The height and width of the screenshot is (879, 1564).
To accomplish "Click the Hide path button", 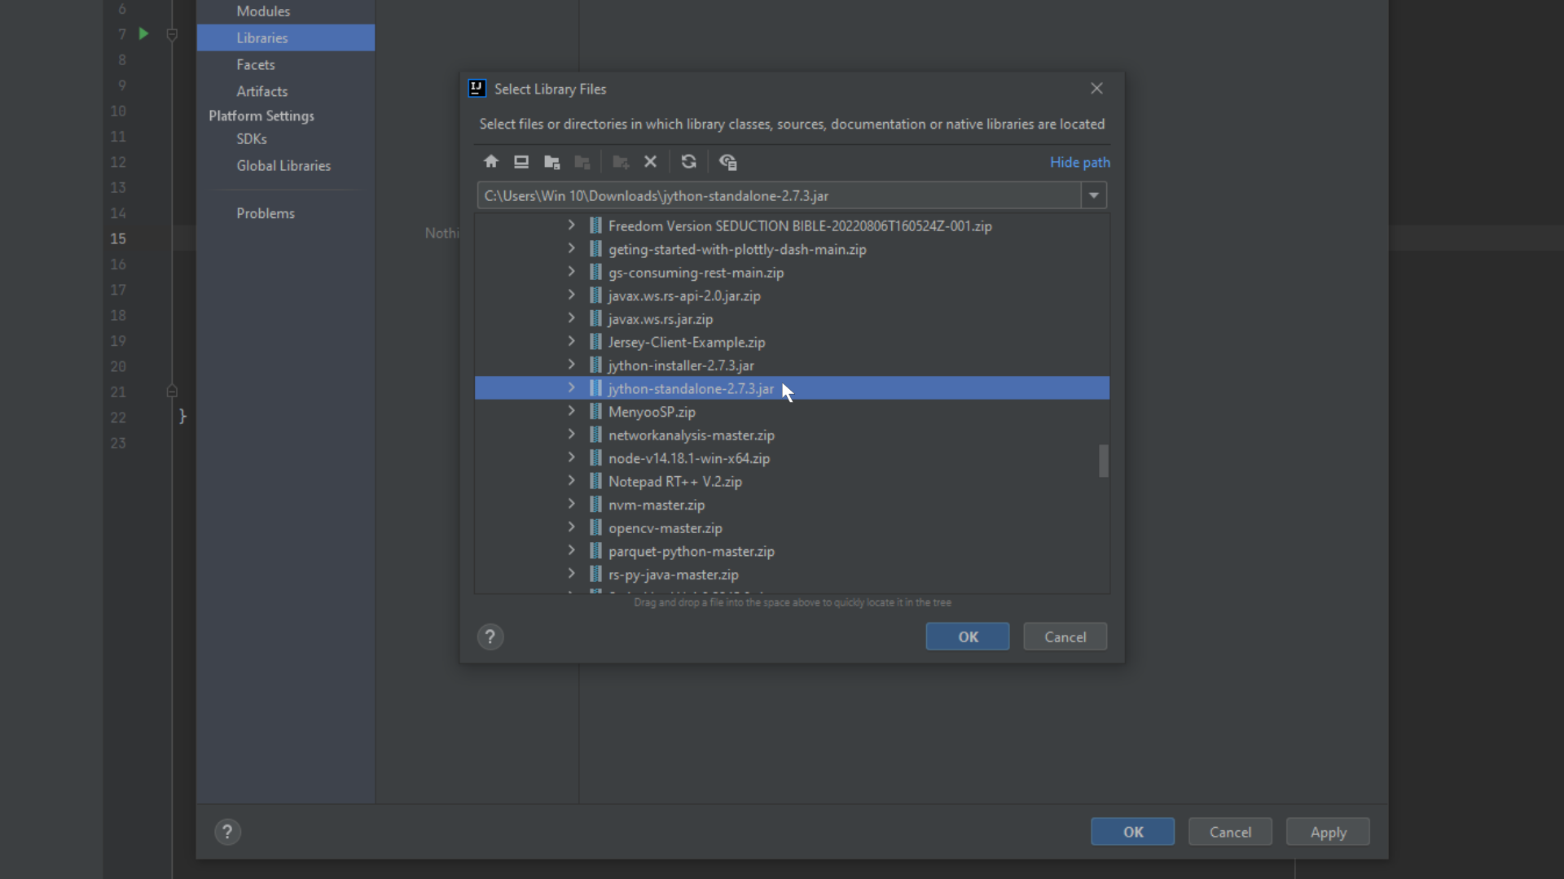I will [1079, 162].
